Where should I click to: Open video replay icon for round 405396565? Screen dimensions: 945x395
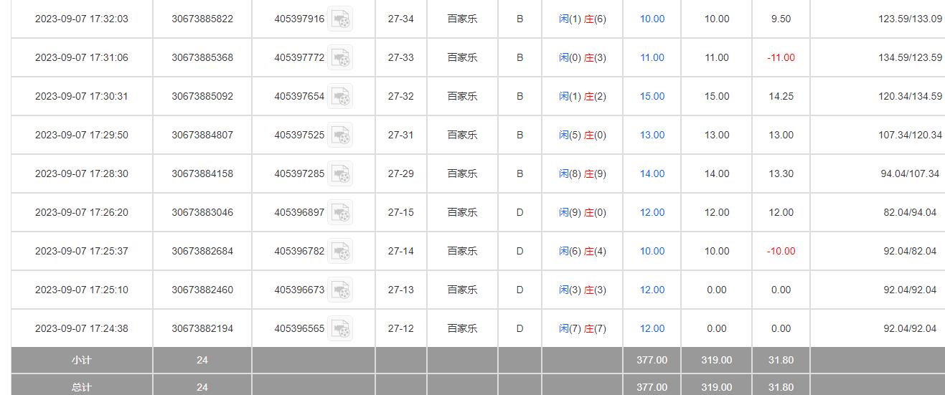pos(340,329)
